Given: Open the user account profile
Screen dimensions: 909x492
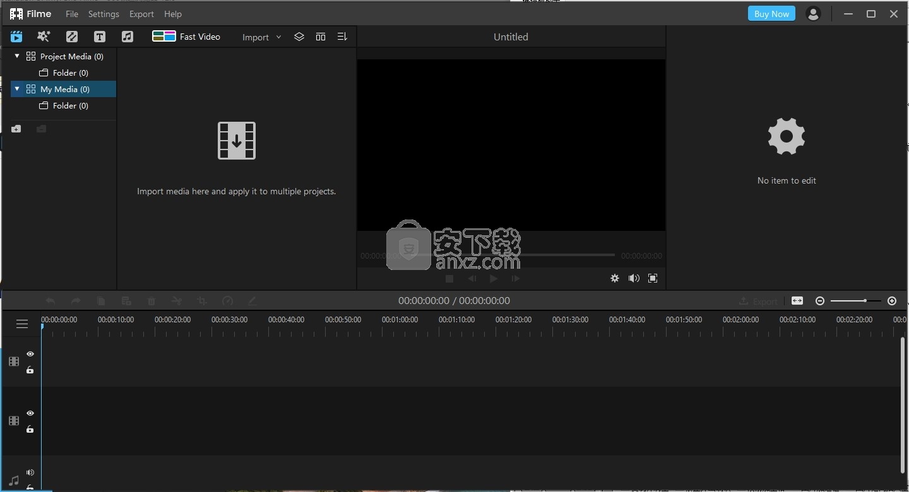Looking at the screenshot, I should [813, 14].
